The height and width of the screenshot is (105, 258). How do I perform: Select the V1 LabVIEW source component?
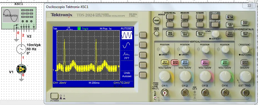click(21, 69)
